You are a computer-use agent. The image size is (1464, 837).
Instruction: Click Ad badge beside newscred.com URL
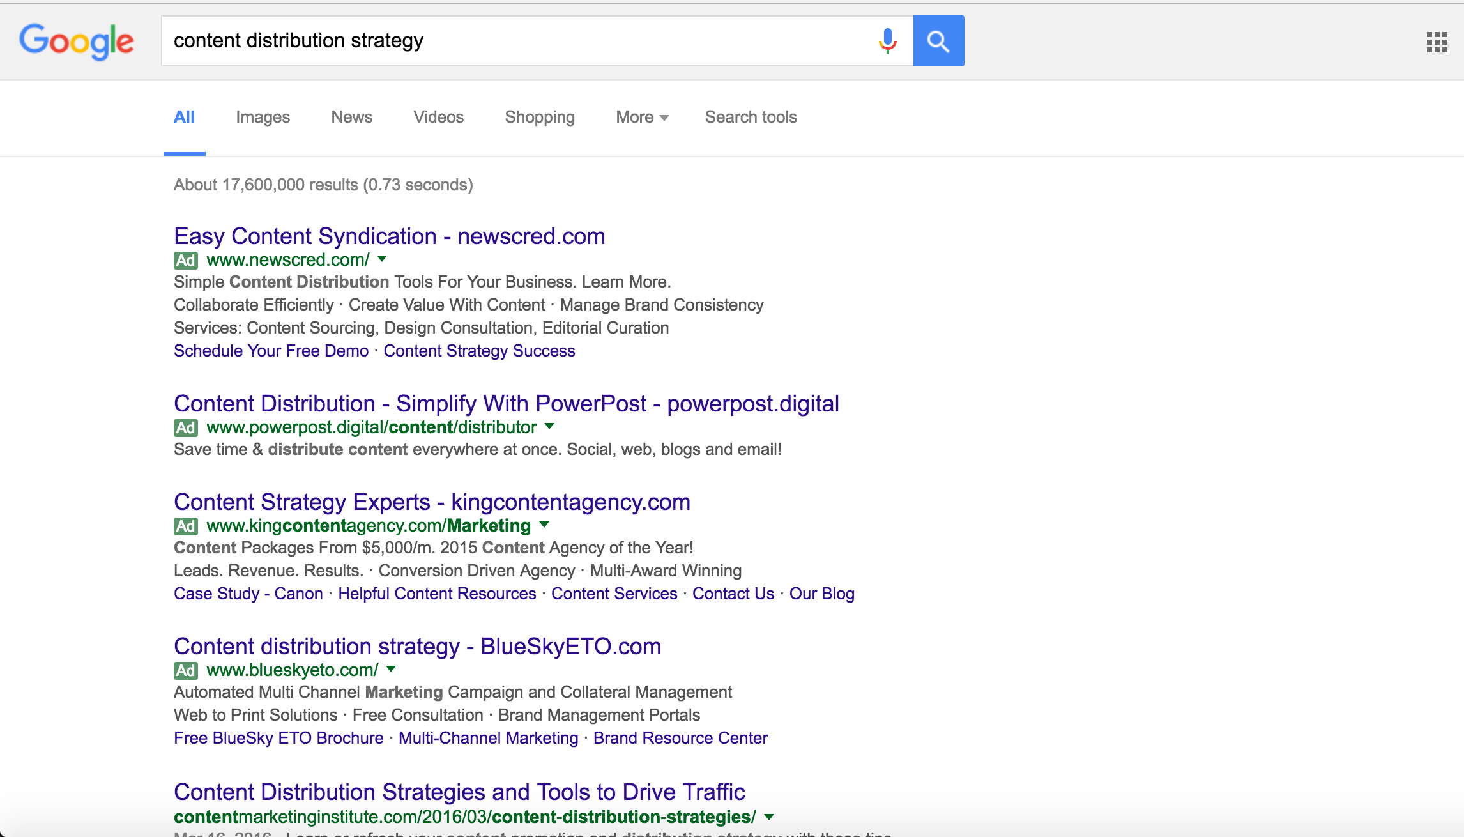(185, 260)
